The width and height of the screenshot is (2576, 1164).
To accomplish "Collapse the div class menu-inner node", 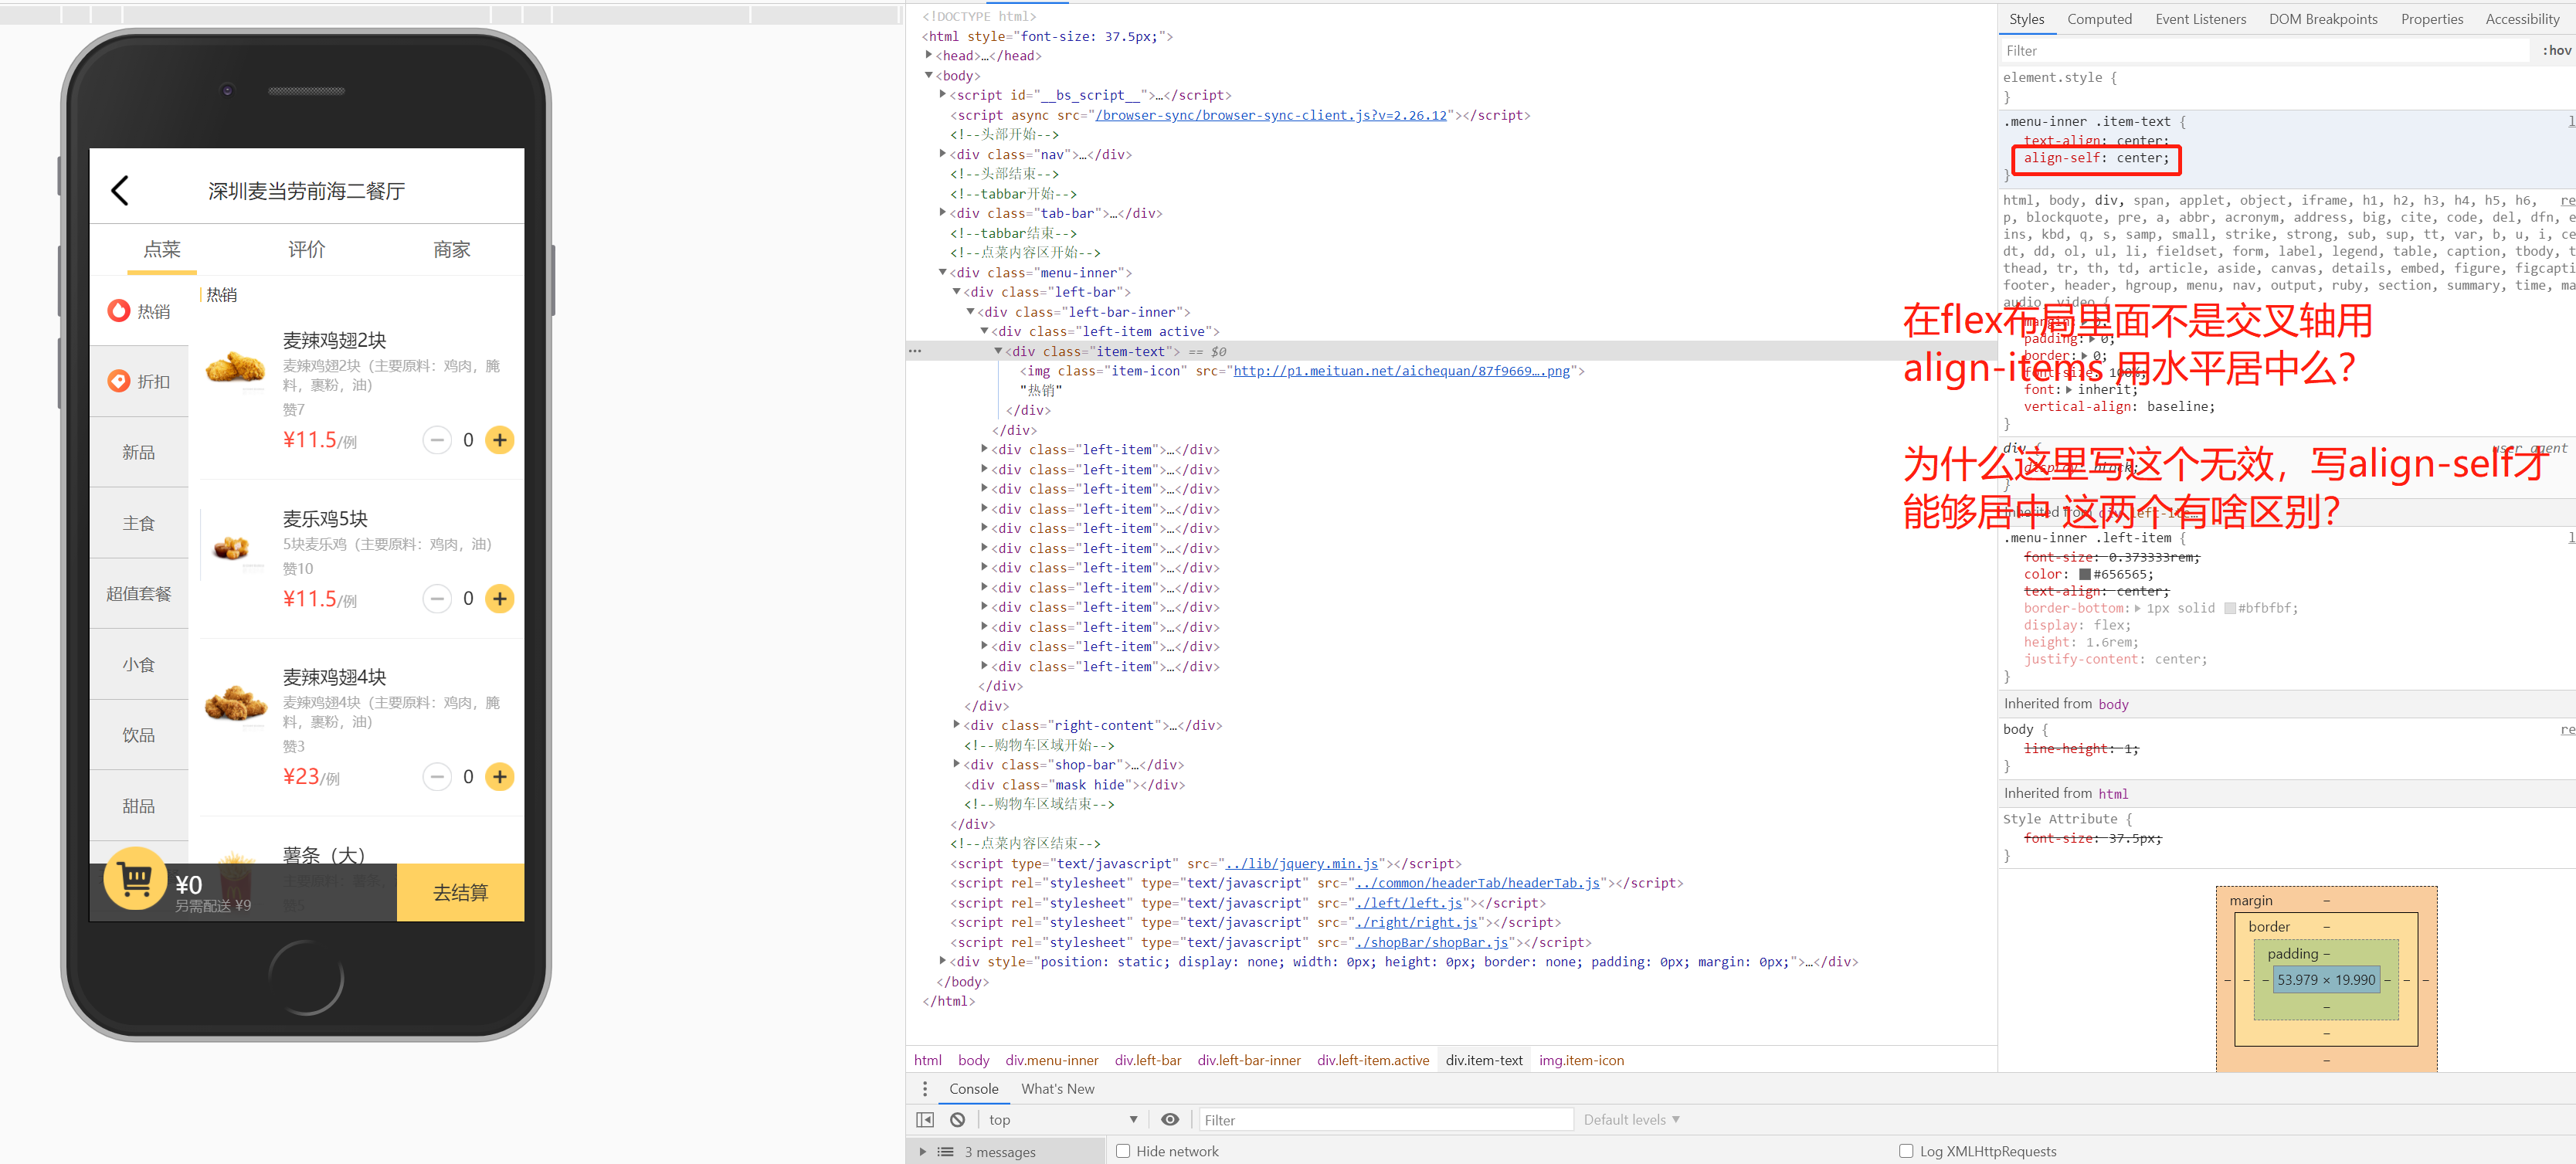I will coord(943,273).
